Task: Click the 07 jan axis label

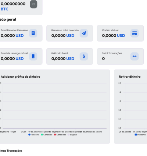Action: [24, 132]
